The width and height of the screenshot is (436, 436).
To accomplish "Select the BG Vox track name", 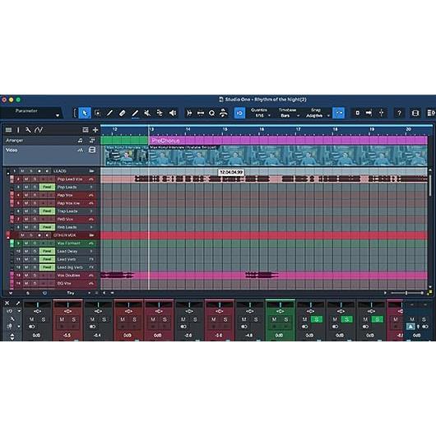I will [x=64, y=283].
